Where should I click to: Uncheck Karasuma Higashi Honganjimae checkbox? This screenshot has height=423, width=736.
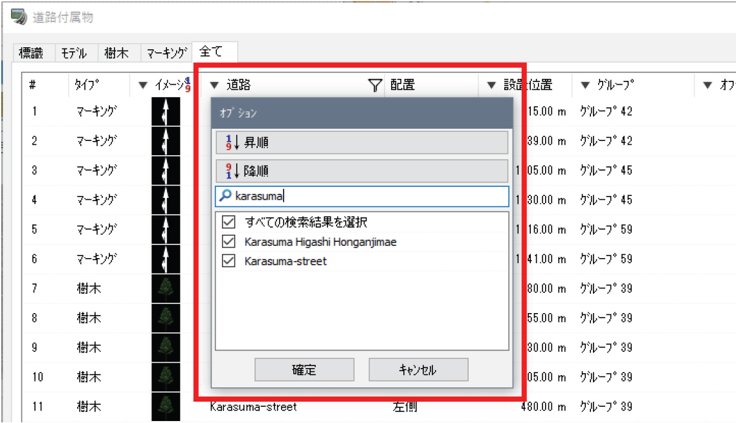click(229, 241)
